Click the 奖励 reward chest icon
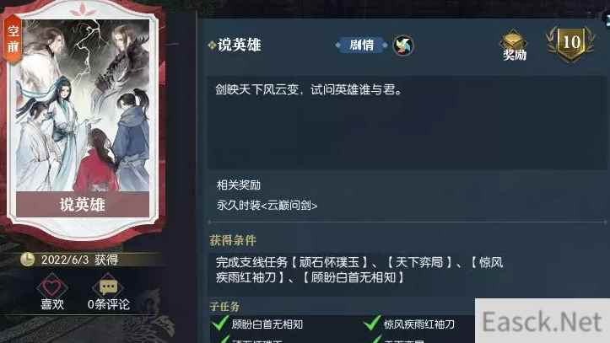The height and width of the screenshot is (343, 610). [514, 40]
